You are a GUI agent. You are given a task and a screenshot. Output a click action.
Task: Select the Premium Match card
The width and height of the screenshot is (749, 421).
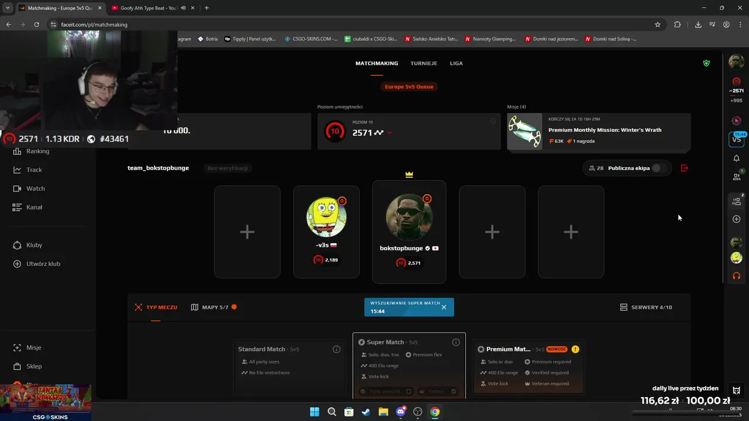click(x=528, y=367)
